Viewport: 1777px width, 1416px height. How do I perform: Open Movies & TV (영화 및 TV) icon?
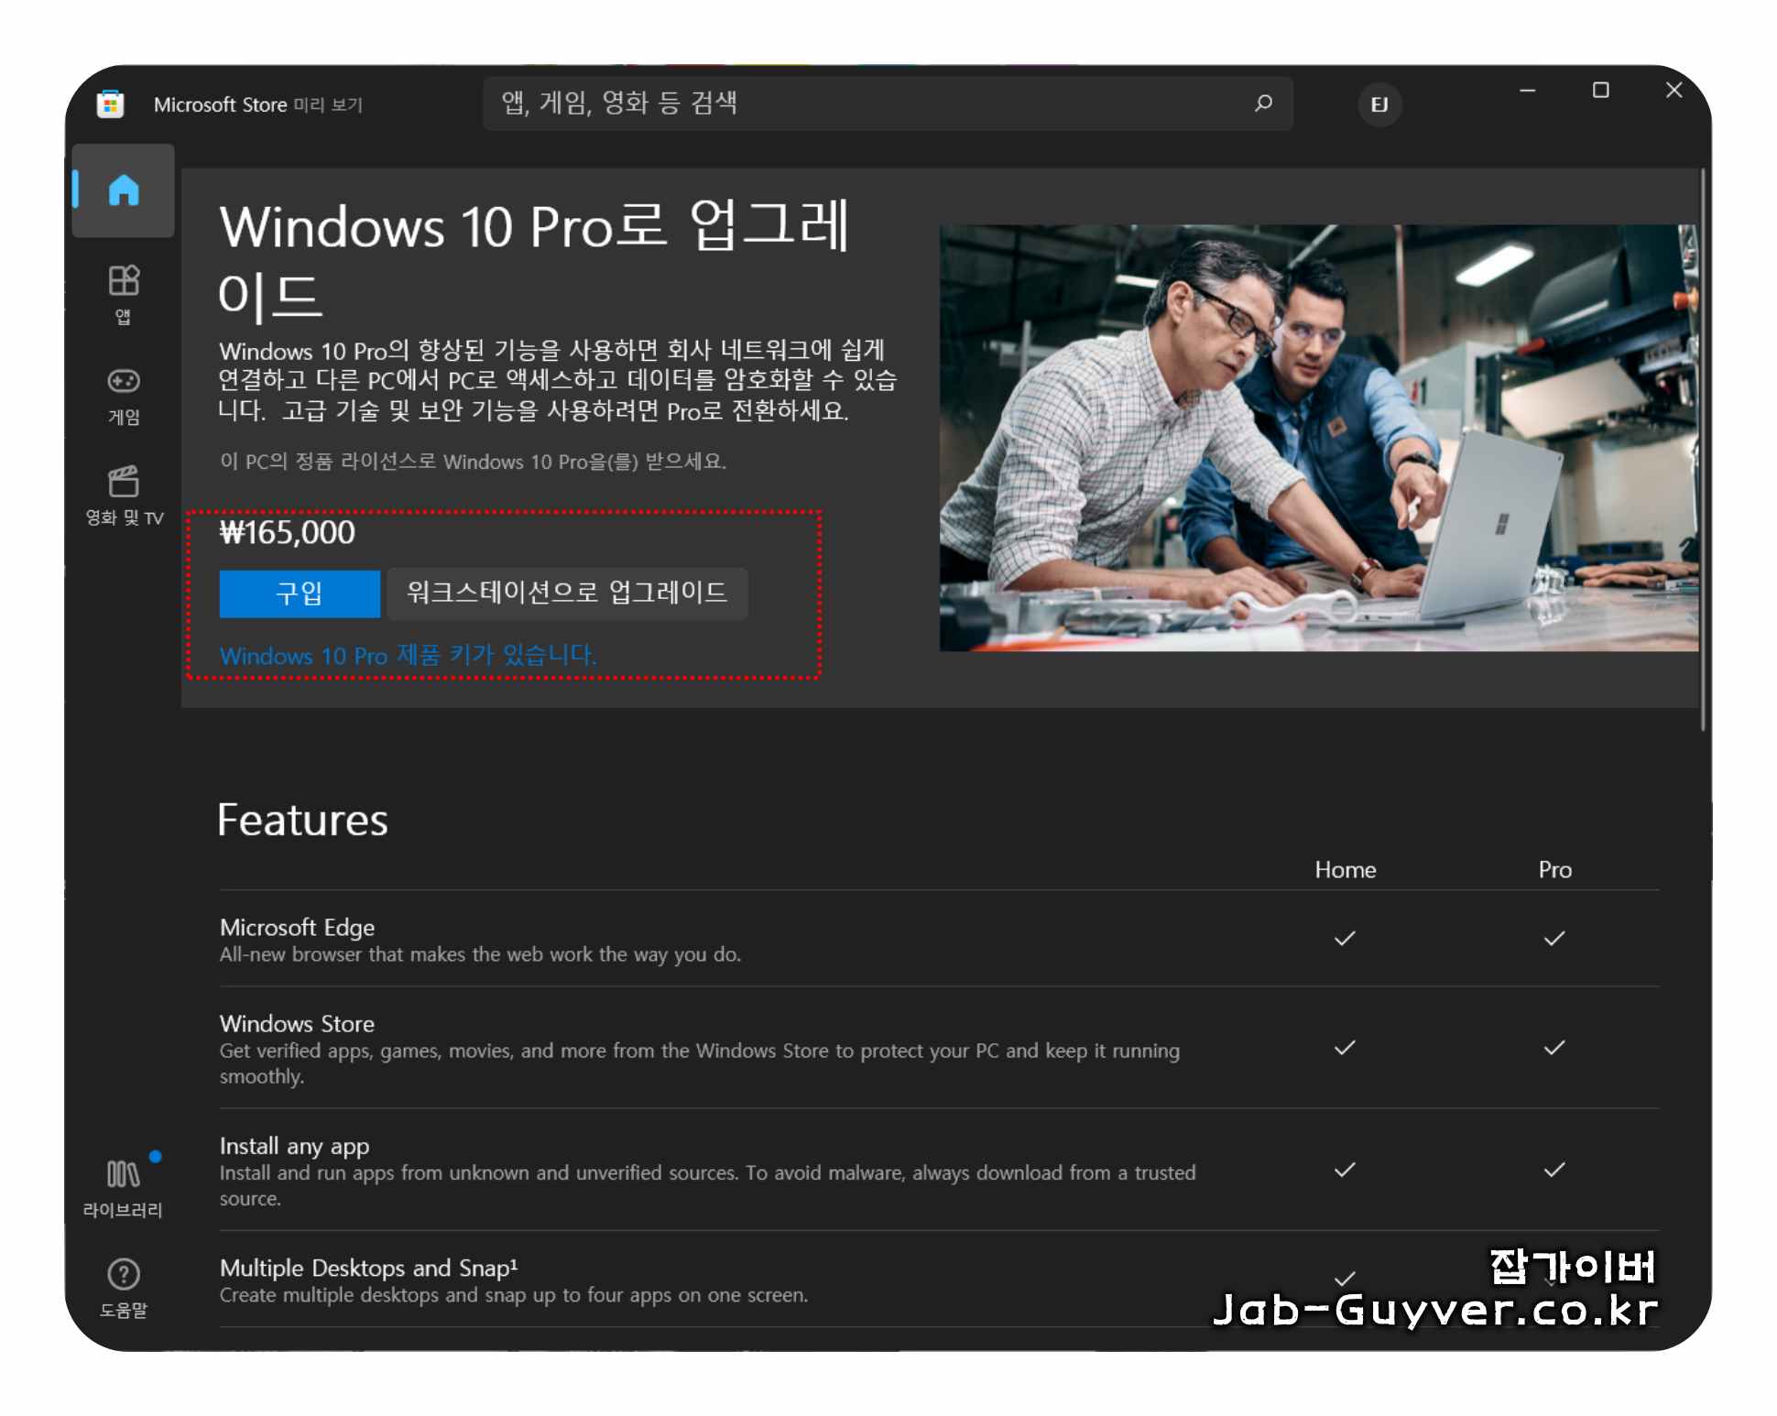(124, 483)
